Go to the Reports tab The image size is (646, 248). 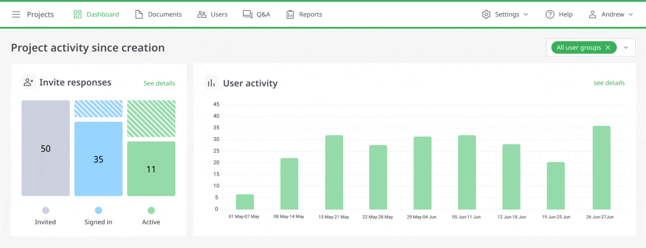click(x=310, y=14)
